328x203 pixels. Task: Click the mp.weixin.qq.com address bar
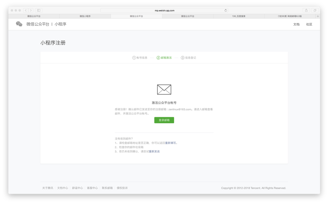164,10
